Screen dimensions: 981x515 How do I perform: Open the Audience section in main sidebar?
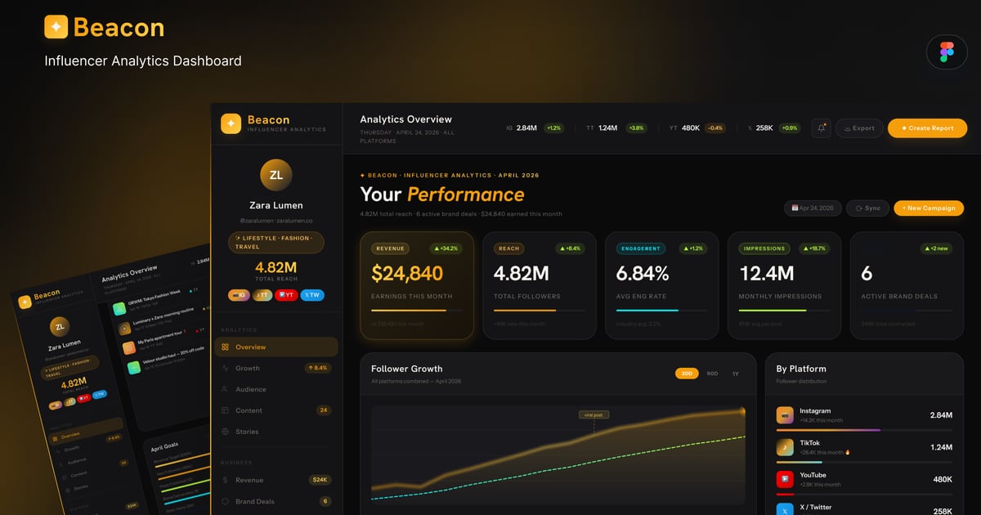point(276,390)
